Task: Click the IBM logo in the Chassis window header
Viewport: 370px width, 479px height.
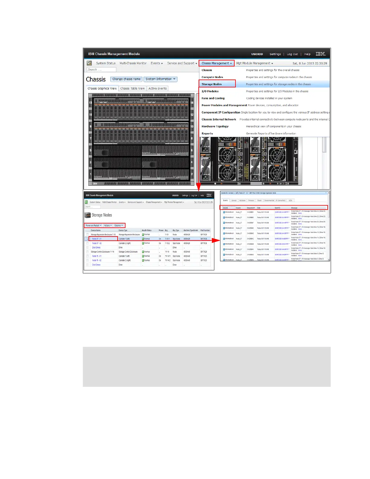Action: [320, 54]
